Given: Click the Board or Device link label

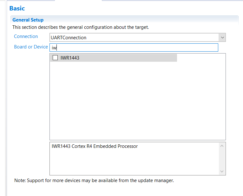Looking at the screenshot, I should pyautogui.click(x=31, y=47).
